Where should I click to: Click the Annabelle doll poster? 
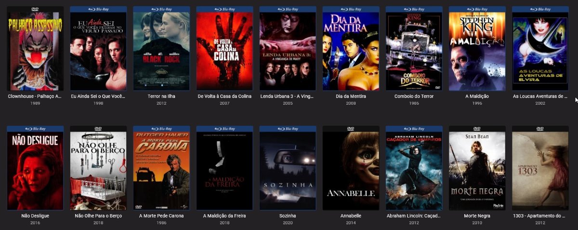click(351, 168)
